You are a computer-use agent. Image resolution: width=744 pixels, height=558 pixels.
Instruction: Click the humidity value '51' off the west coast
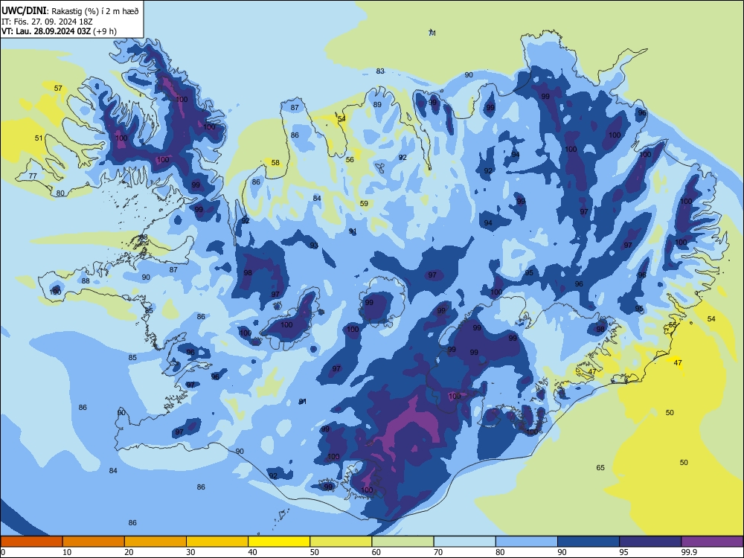(x=39, y=138)
